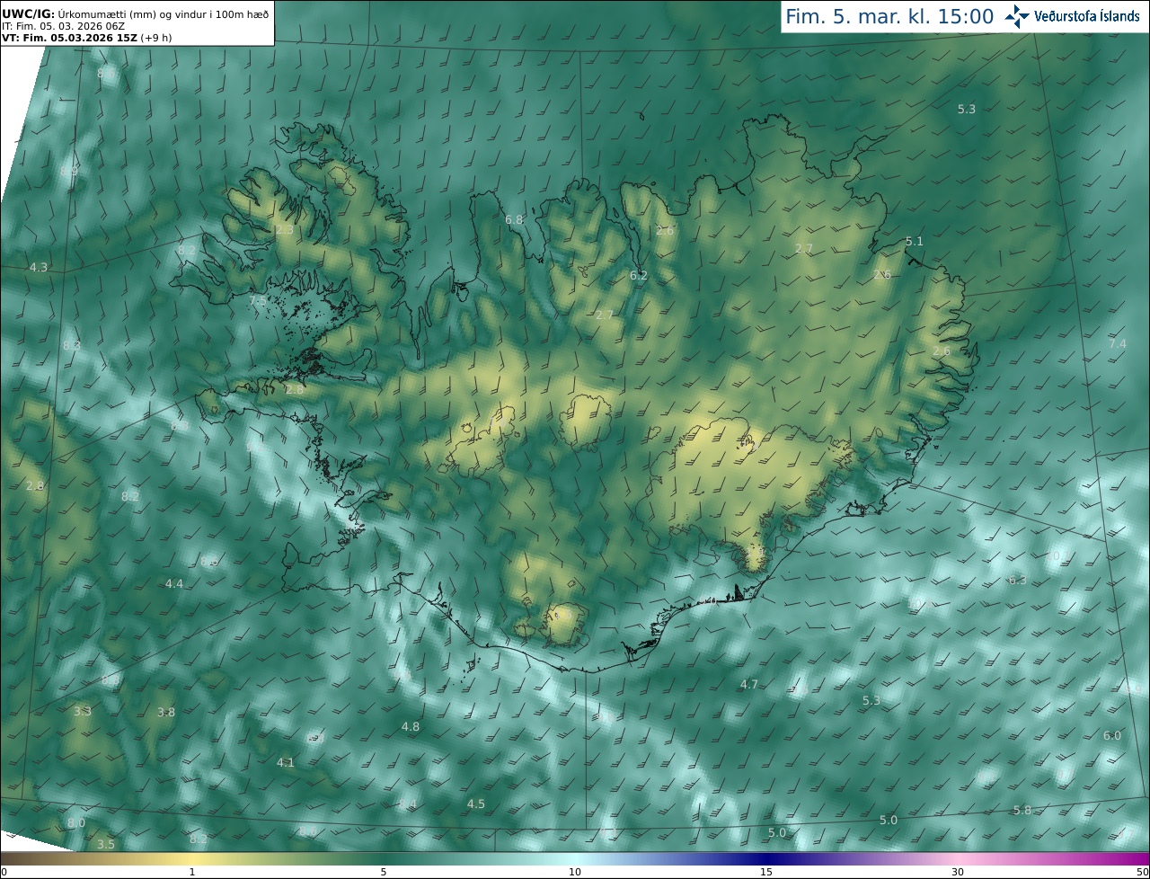Click the '1' tick on the color scale
This screenshot has height=879, width=1150.
click(x=192, y=872)
